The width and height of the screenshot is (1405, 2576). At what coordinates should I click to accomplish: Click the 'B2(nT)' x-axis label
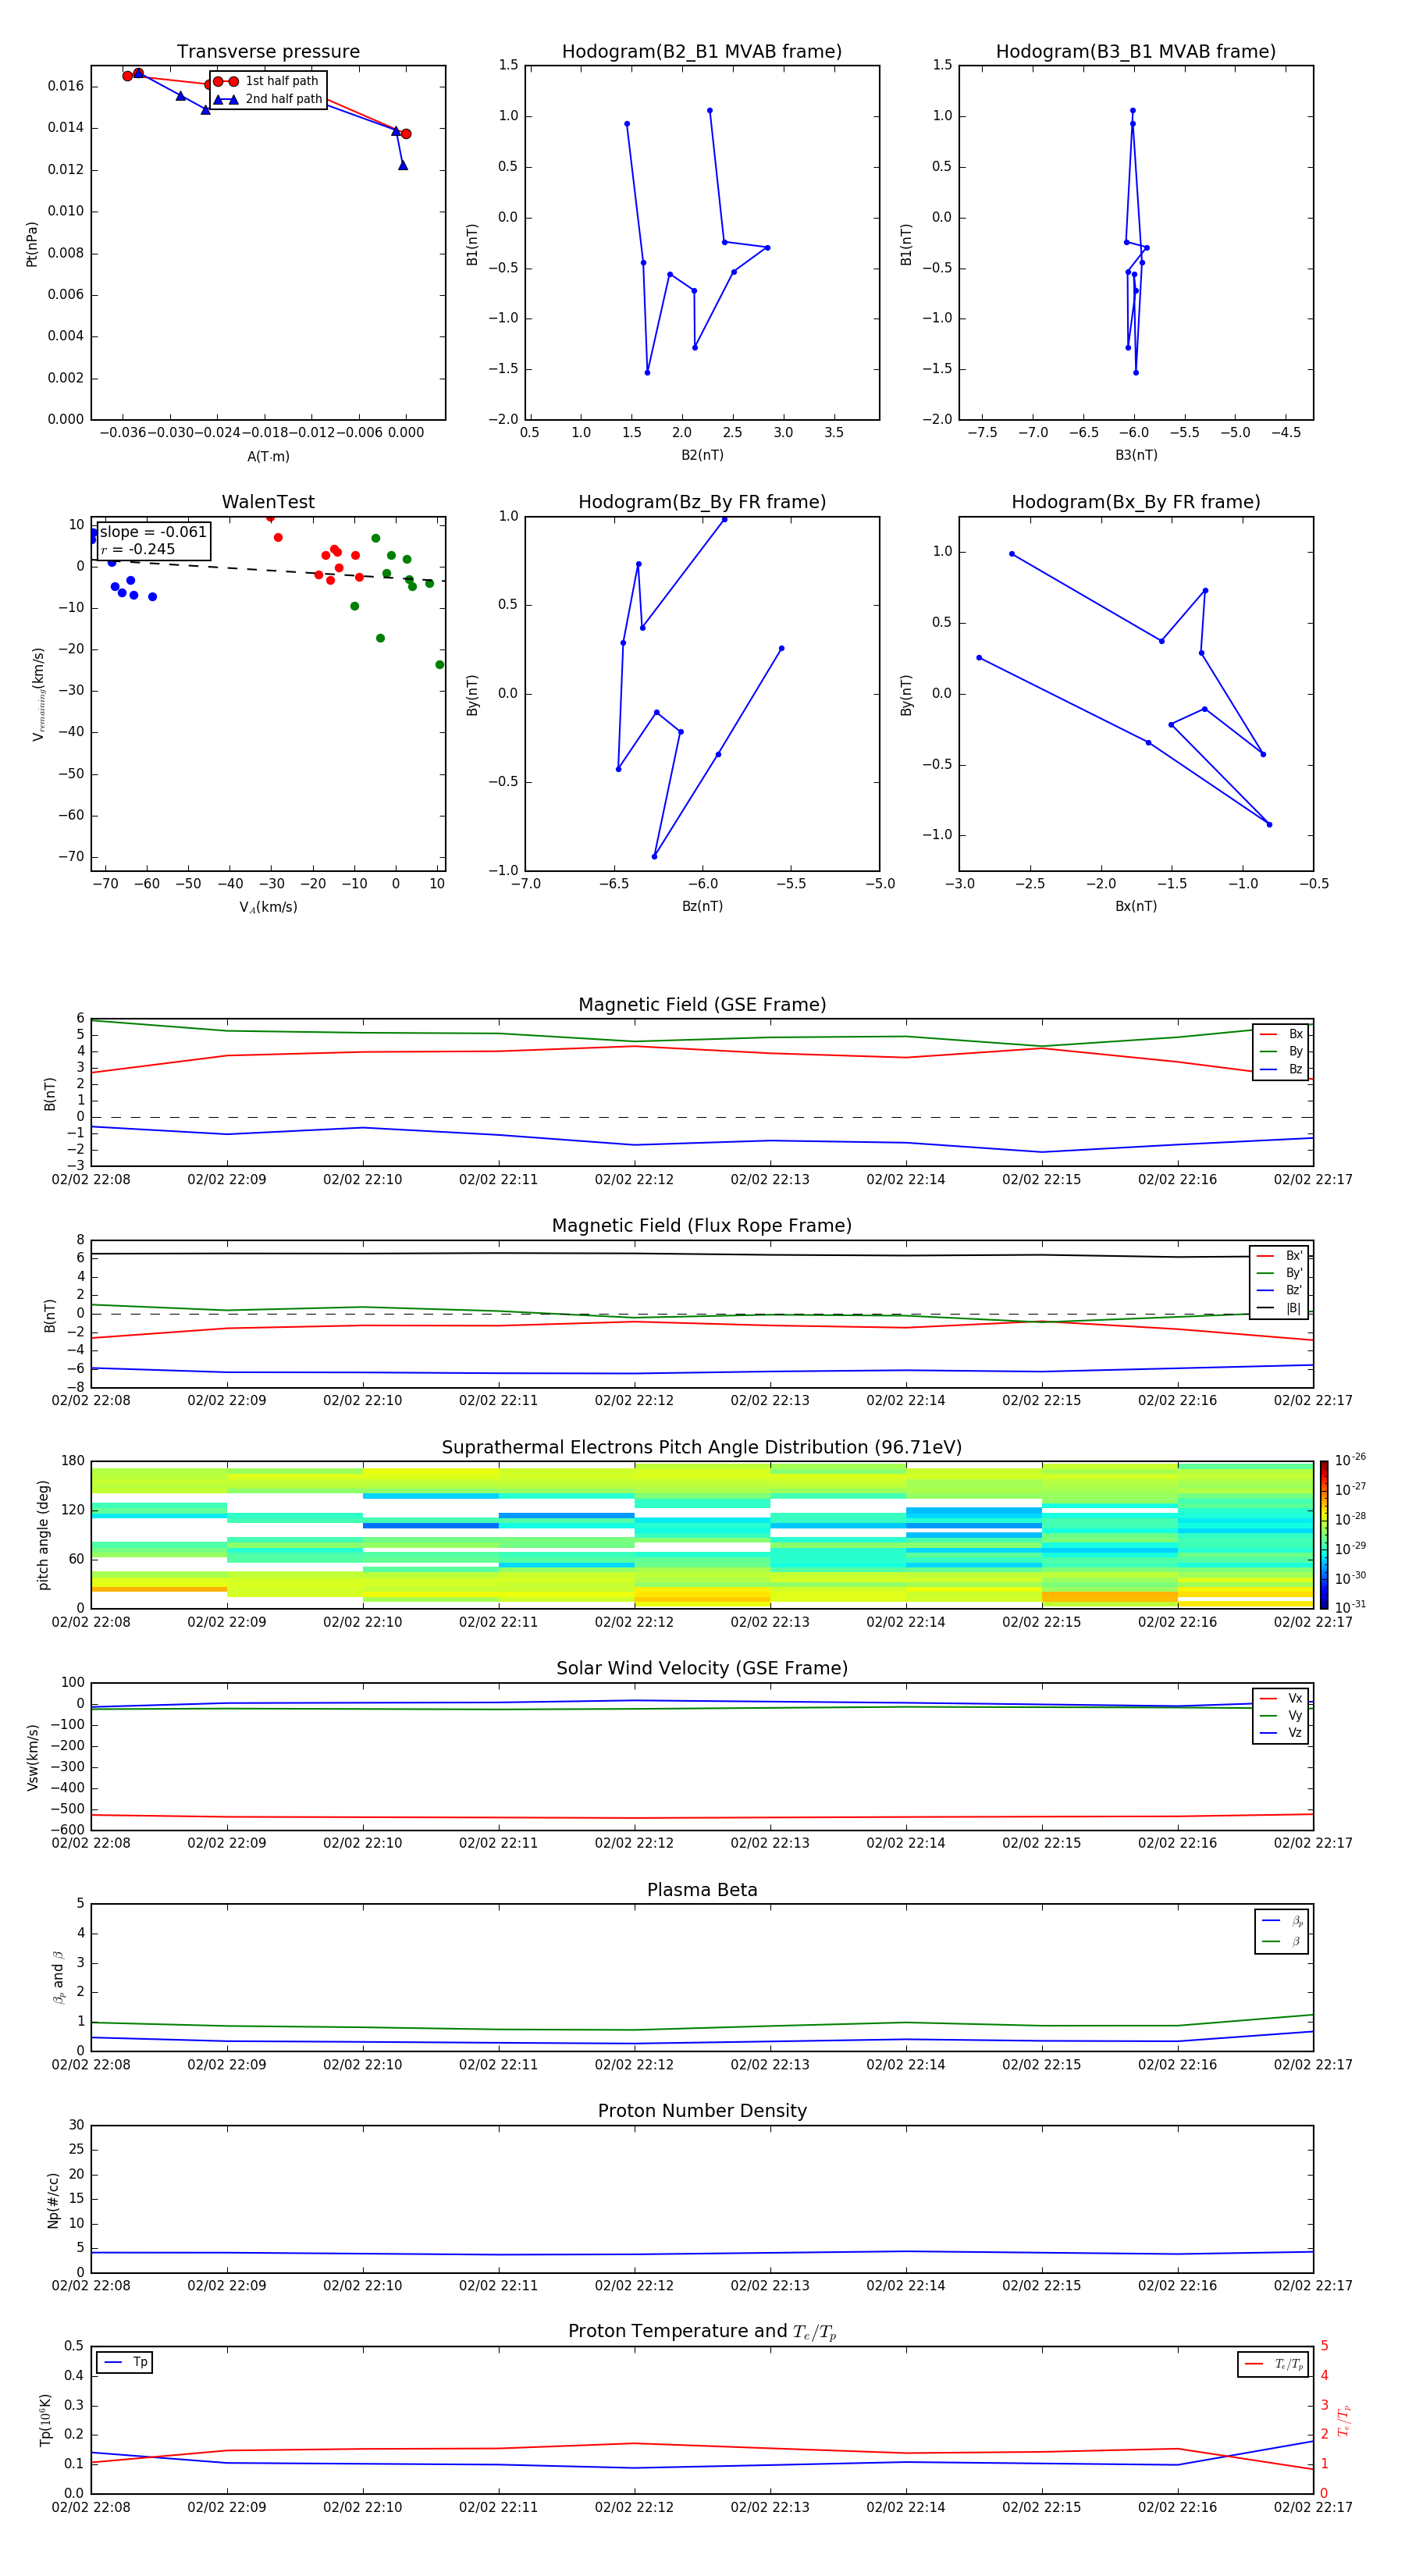702,455
